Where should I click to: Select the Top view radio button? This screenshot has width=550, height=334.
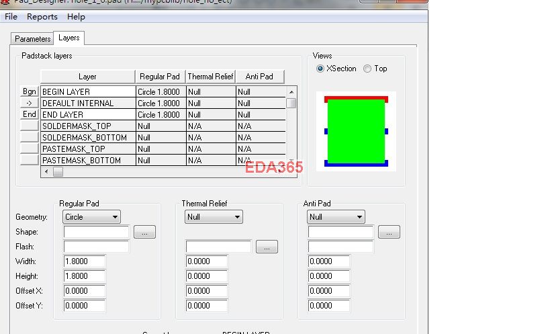coord(367,69)
